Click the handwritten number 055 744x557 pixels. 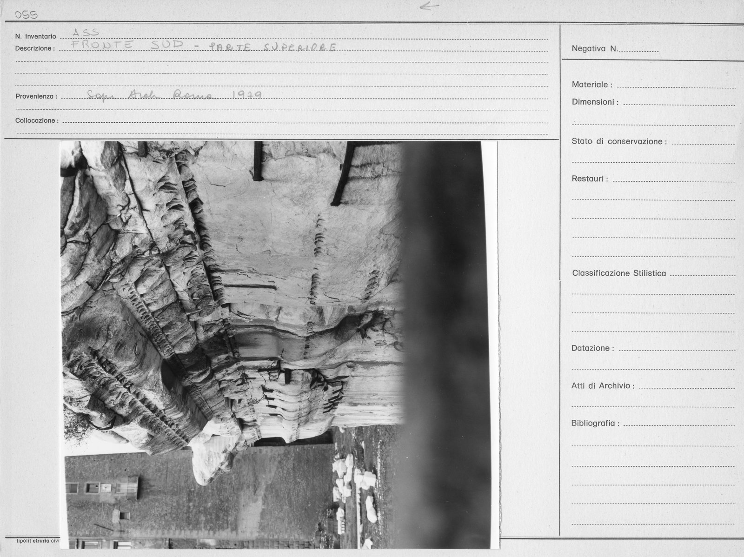27,15
